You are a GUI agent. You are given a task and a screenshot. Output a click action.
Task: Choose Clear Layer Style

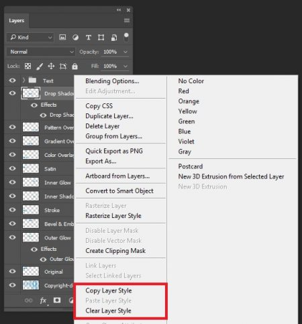pos(109,311)
